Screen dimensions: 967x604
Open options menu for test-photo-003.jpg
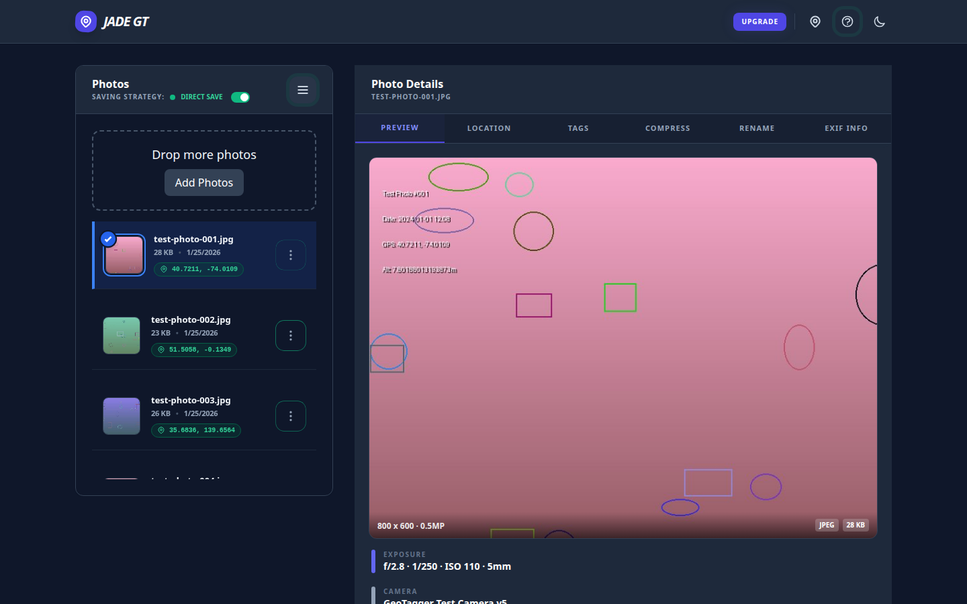[x=291, y=416]
